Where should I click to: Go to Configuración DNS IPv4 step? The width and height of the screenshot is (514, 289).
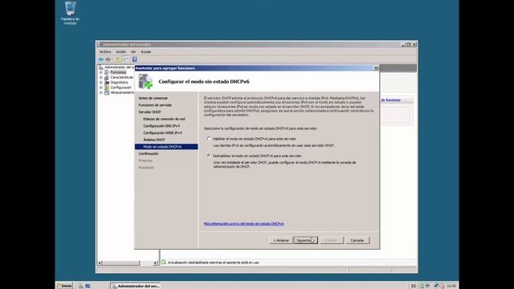161,126
